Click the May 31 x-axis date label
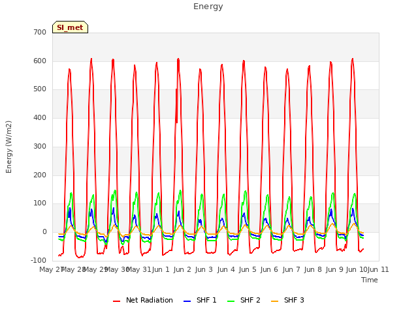418x313 pixels. (138, 269)
